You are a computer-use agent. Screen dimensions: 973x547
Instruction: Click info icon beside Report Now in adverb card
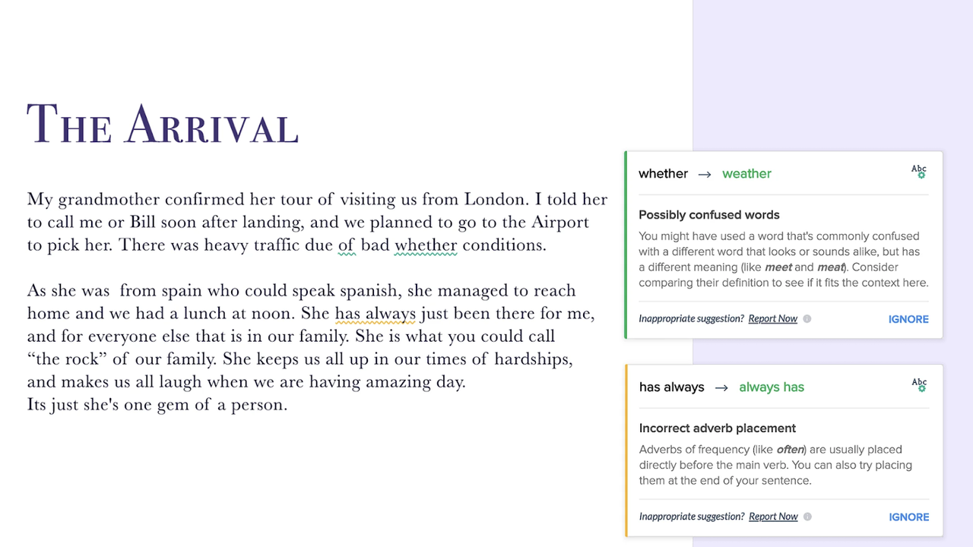click(x=807, y=517)
